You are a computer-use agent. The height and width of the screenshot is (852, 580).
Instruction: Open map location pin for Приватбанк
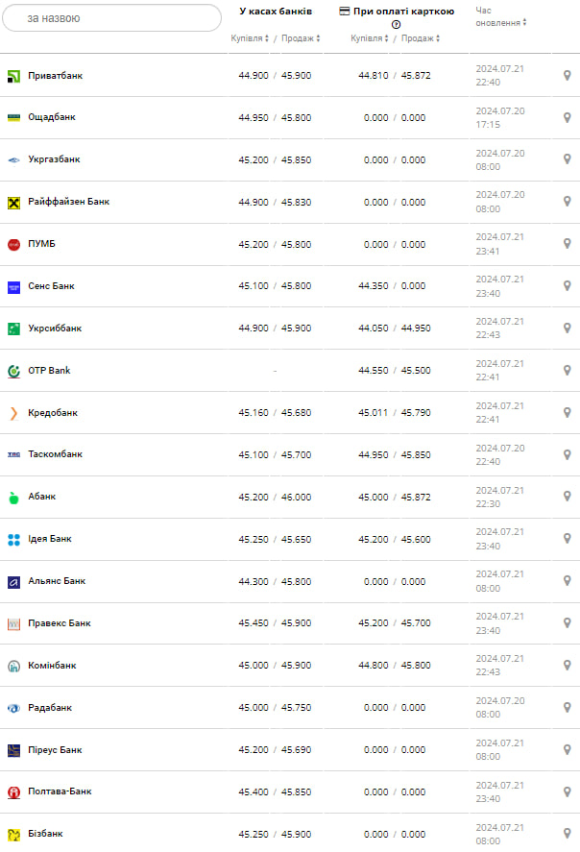[x=567, y=75]
